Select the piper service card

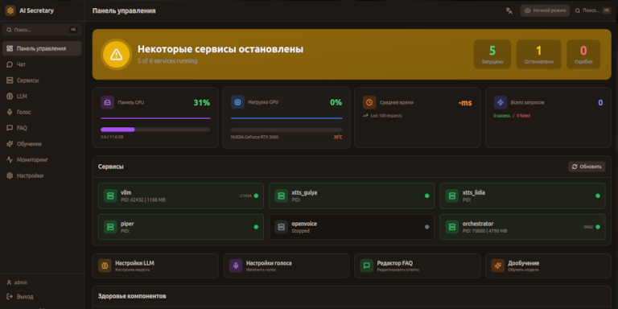(181, 227)
